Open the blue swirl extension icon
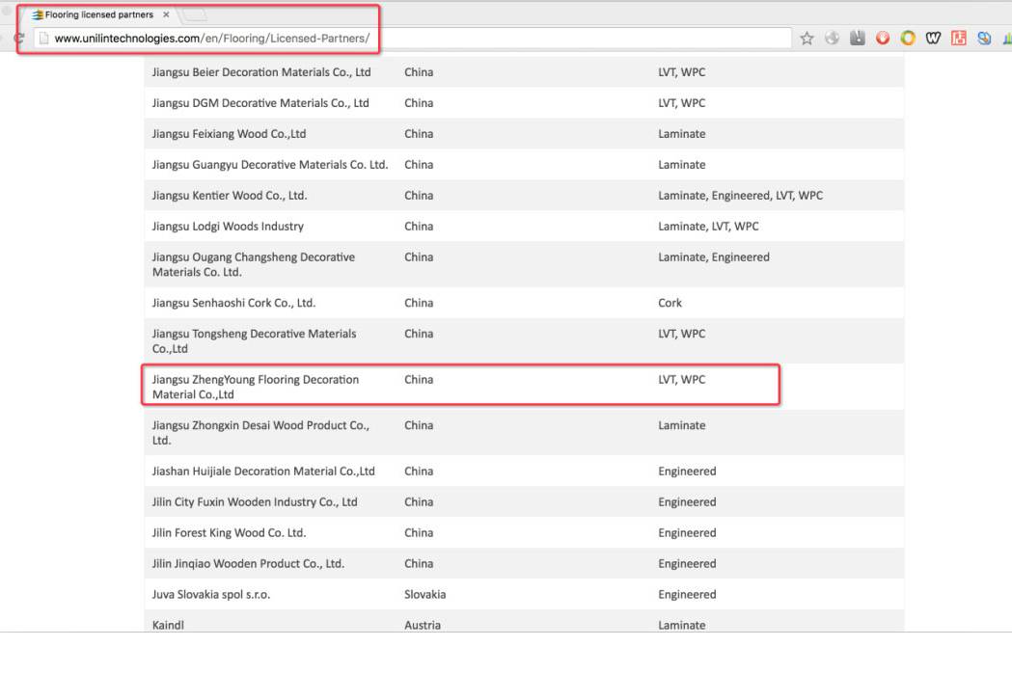Image resolution: width=1012 pixels, height=674 pixels. [x=983, y=39]
